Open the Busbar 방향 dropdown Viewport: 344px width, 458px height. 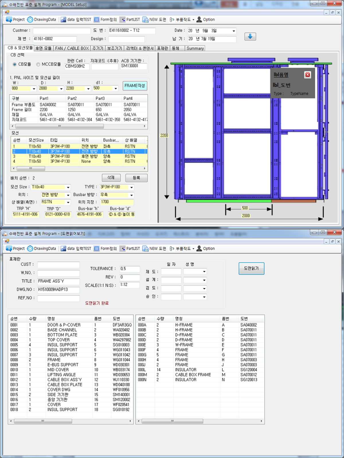tap(132, 195)
